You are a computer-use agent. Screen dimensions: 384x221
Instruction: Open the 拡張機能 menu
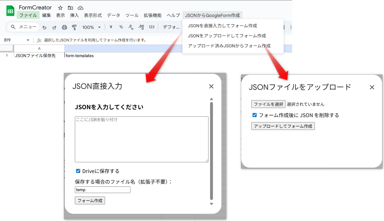pos(153,15)
